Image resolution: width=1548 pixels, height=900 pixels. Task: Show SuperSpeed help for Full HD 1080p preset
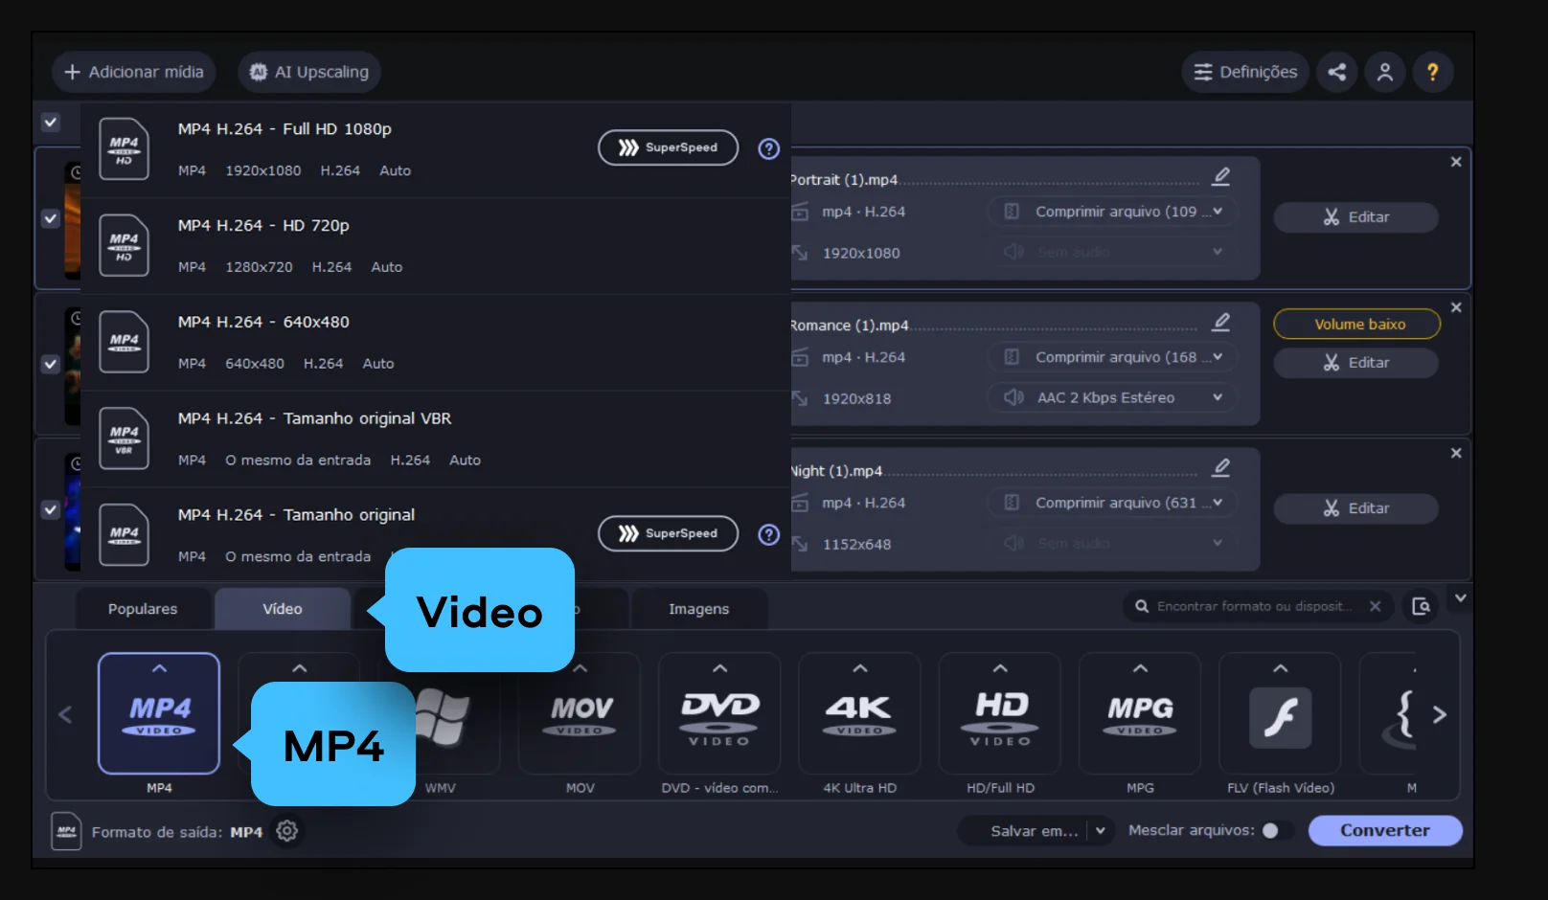pyautogui.click(x=768, y=148)
